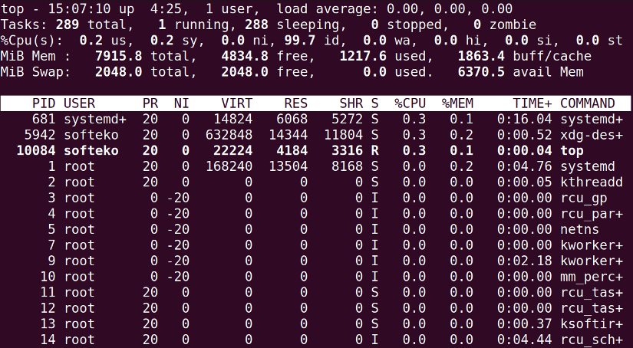This screenshot has width=633, height=348.
Task: Click the bold softeko user of PID 10084
Action: (91, 151)
